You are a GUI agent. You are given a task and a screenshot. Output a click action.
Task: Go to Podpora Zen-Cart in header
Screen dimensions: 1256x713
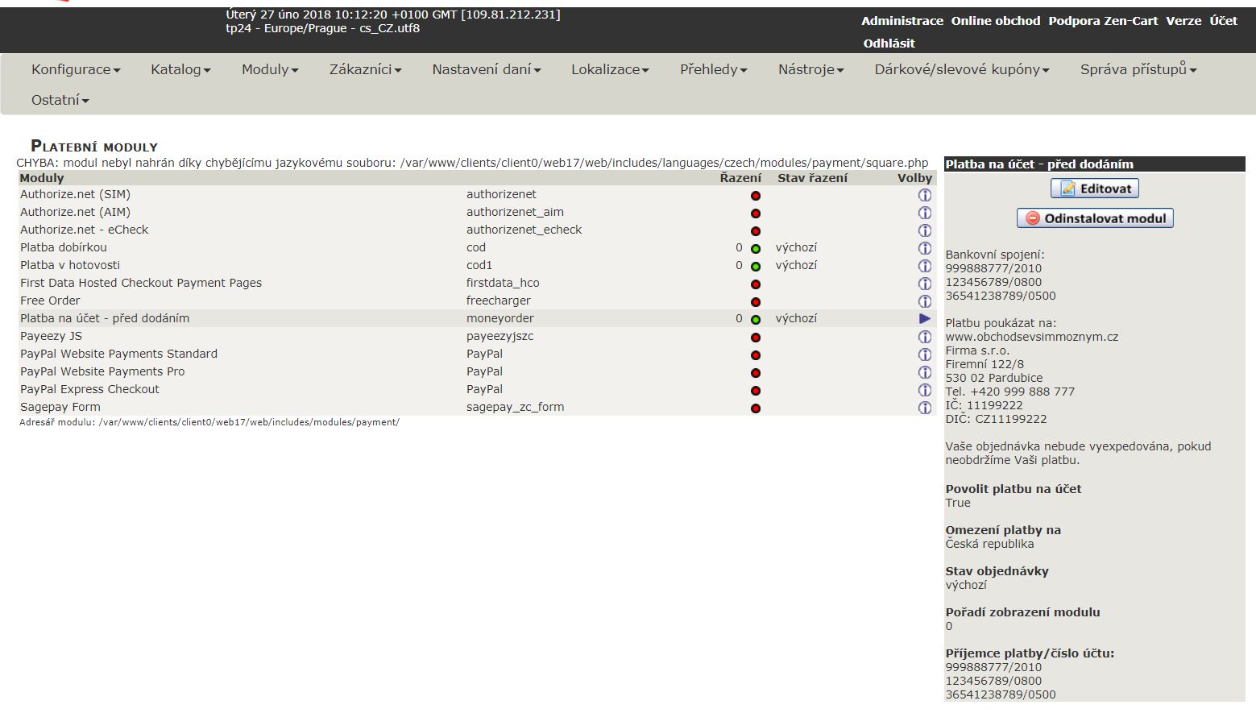click(1102, 21)
